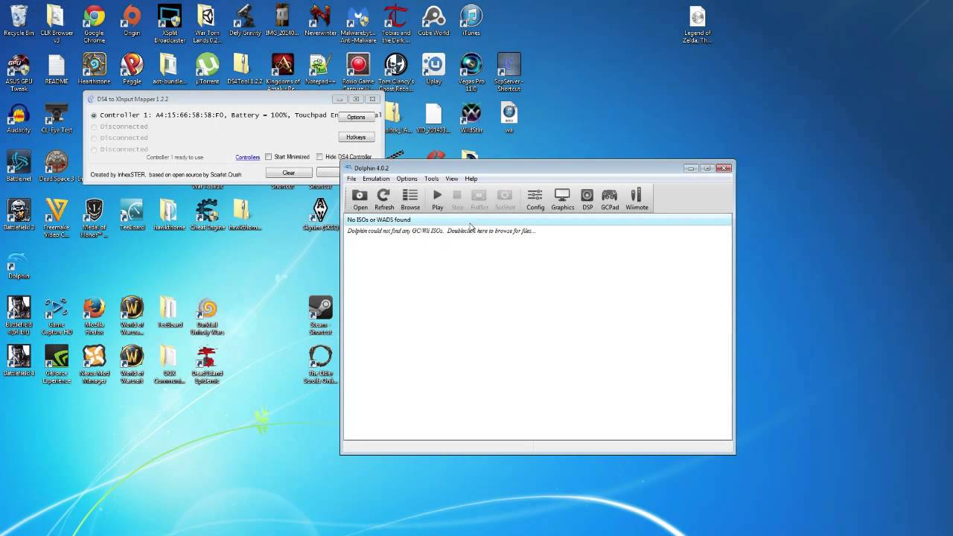The image size is (953, 536).
Task: Open the Emulation menu
Action: click(x=376, y=179)
